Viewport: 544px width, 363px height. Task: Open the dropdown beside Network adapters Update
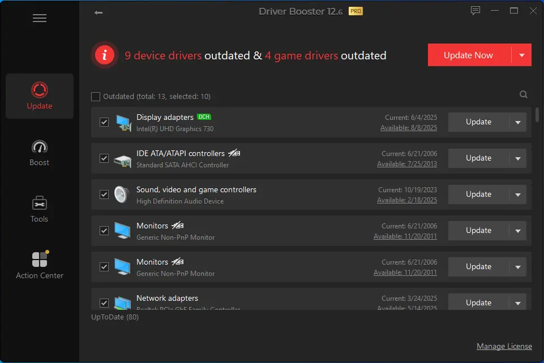pyautogui.click(x=518, y=303)
